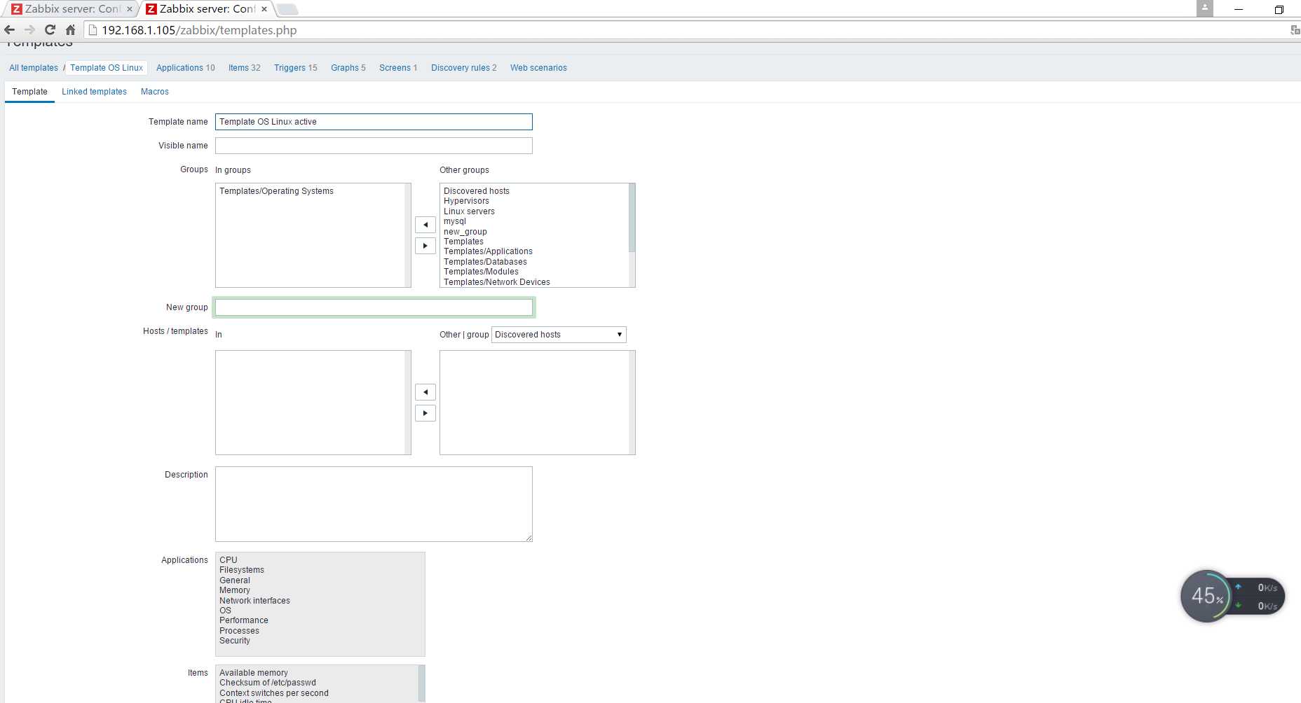The image size is (1301, 703).
Task: Click the Visible name input field
Action: coord(374,146)
